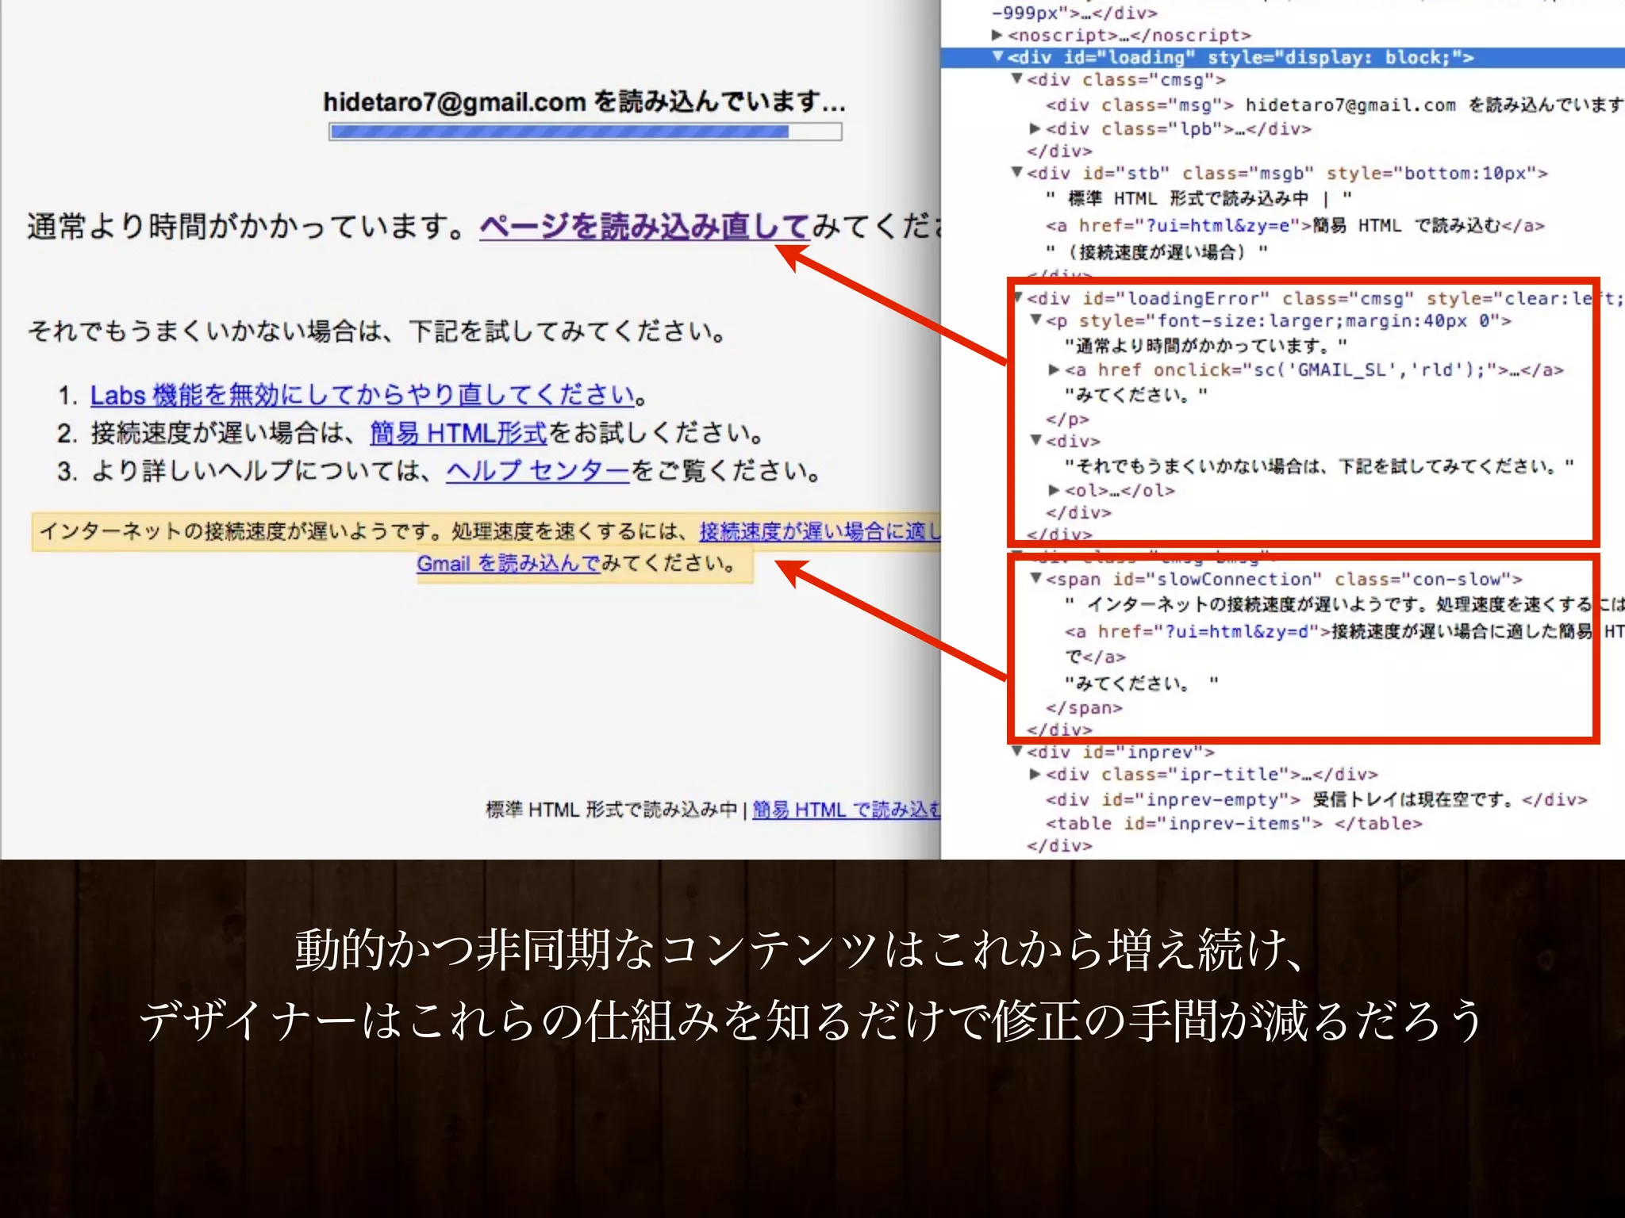
Task: Expand the a href onclick="sc('GMAIL_SL'" node
Action: (1054, 370)
